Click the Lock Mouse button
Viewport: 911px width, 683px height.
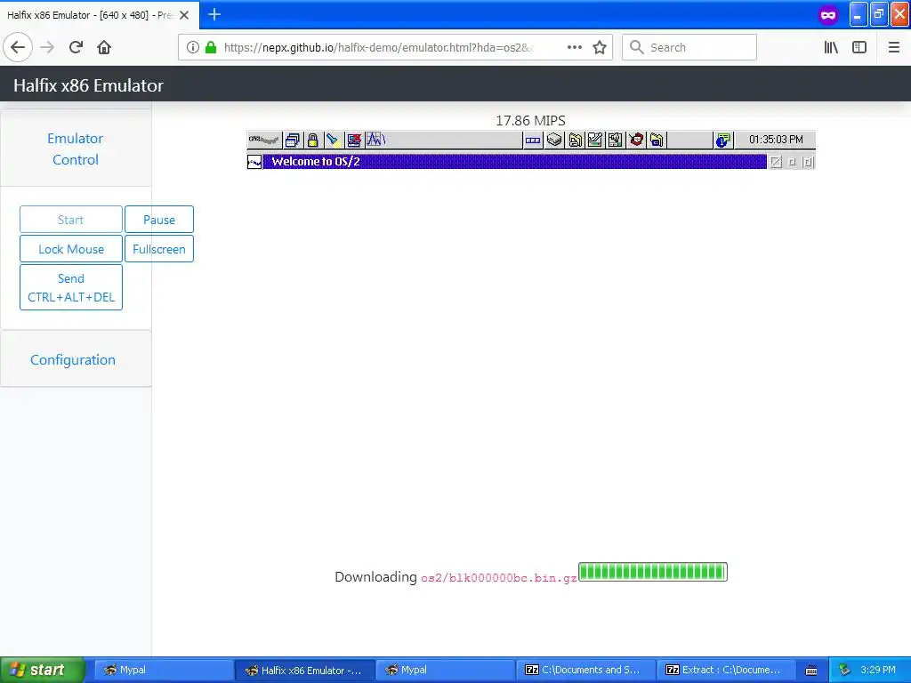point(71,249)
